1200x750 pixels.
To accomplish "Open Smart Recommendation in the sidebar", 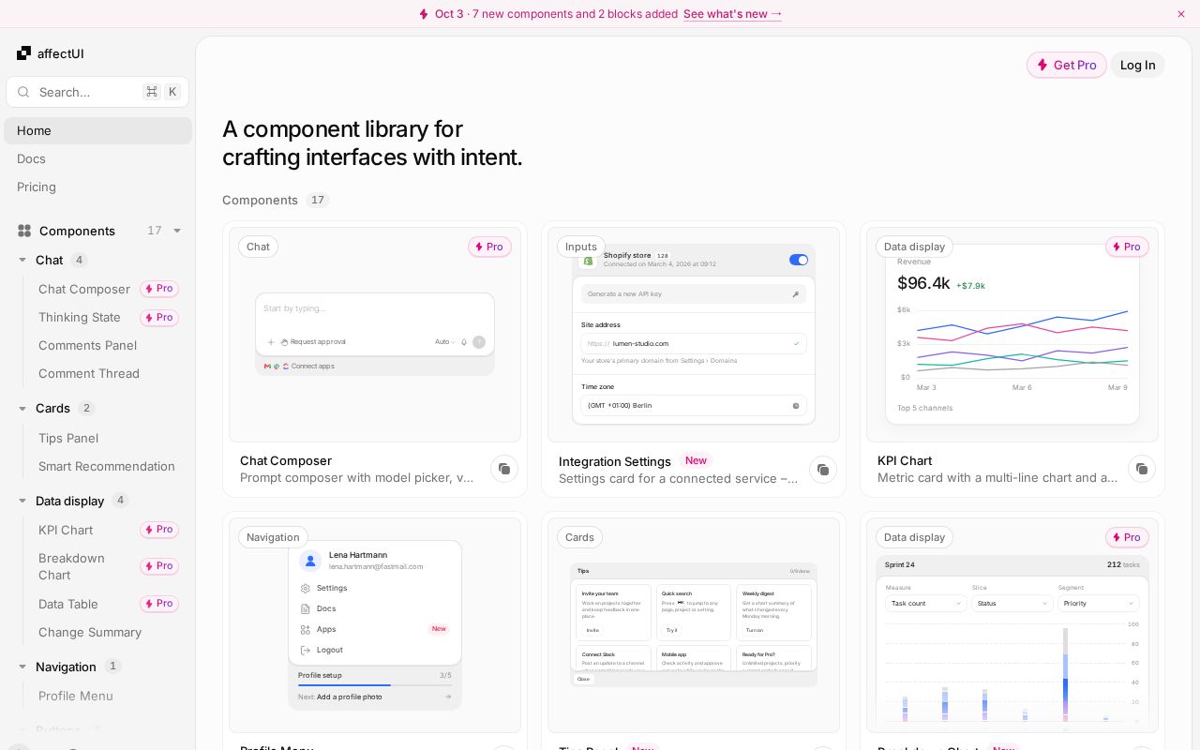I will click(107, 466).
